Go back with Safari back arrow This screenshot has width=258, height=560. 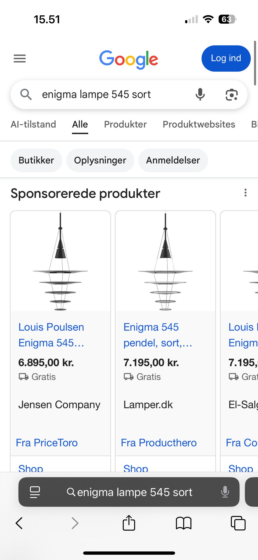coord(19,523)
